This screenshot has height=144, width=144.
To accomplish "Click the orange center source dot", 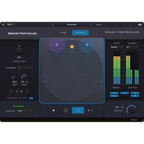I will point(72,47).
